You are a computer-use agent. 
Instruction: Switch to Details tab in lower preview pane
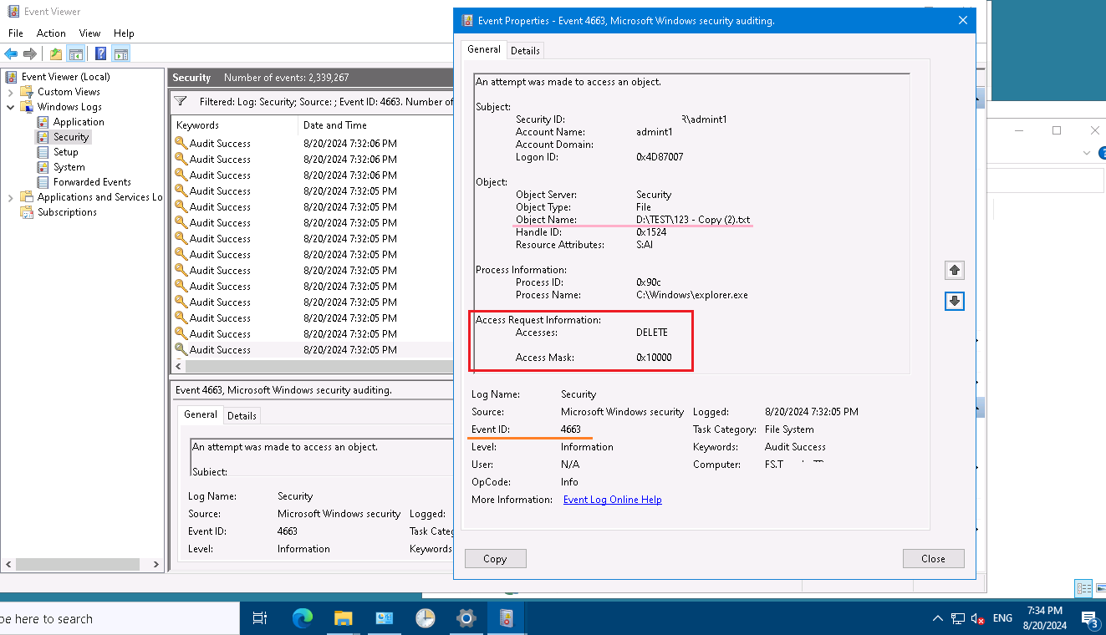tap(242, 415)
